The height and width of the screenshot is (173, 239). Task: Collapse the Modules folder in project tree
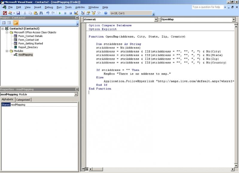coord(7,51)
